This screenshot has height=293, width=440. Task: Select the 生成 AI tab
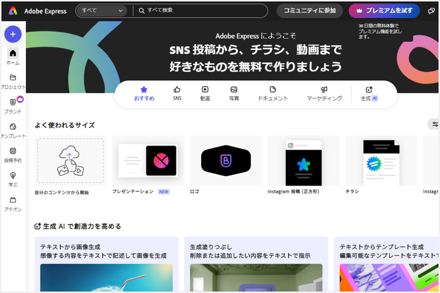click(369, 94)
